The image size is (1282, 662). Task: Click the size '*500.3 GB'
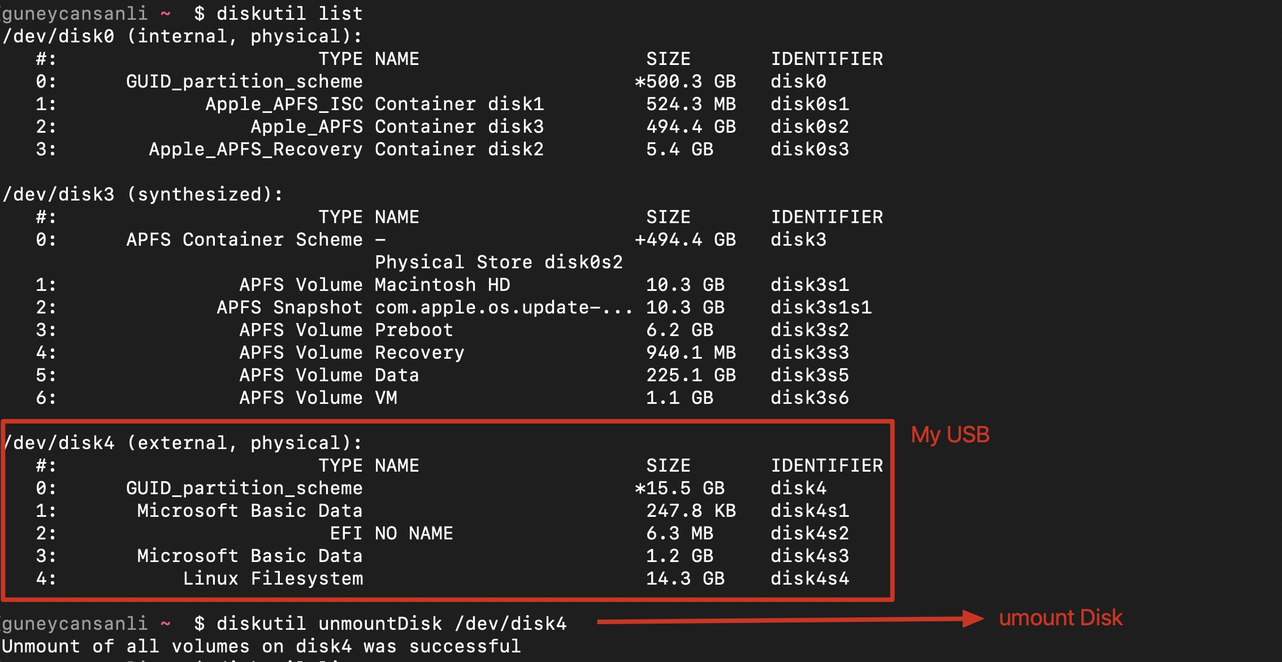[x=685, y=81]
